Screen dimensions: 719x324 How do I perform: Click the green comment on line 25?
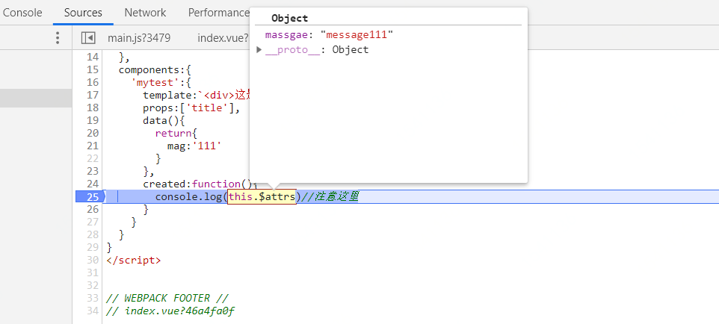pyautogui.click(x=330, y=196)
